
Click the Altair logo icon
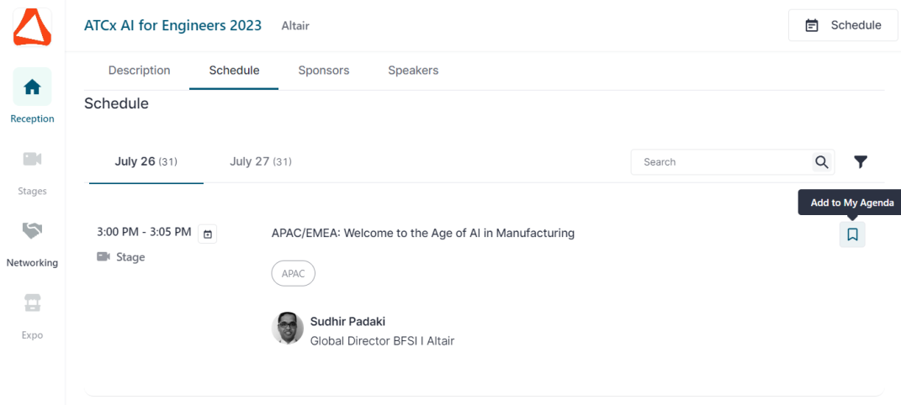32,26
